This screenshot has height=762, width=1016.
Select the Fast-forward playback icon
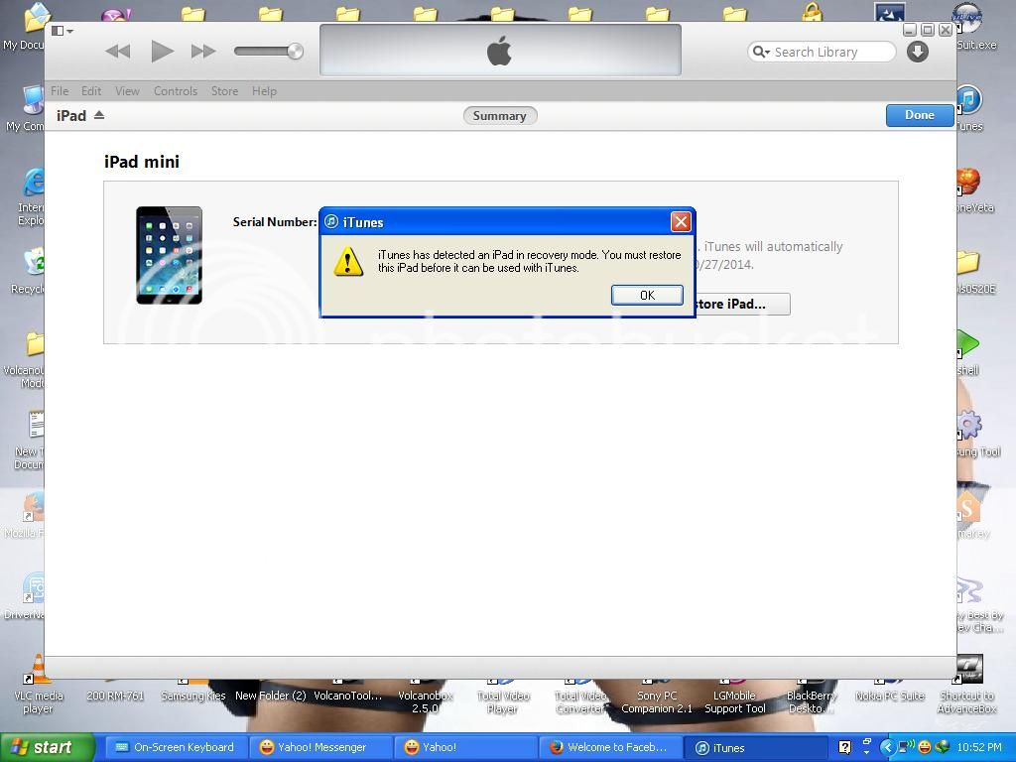pos(203,52)
